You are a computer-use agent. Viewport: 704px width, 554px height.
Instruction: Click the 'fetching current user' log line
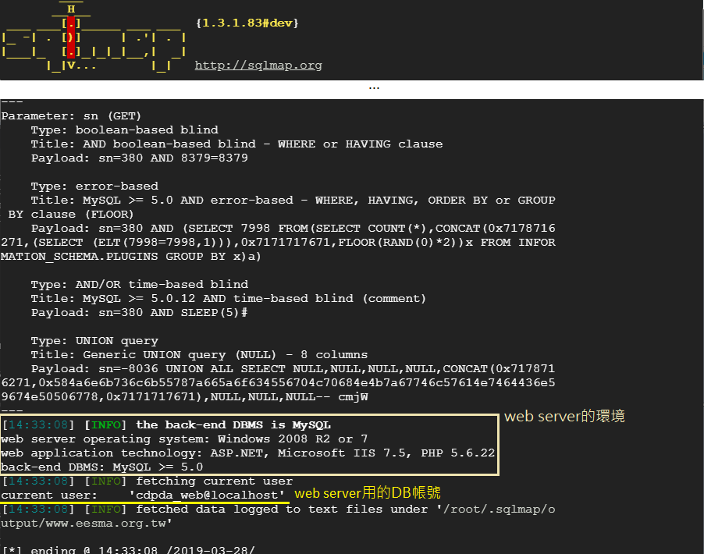pos(148,481)
